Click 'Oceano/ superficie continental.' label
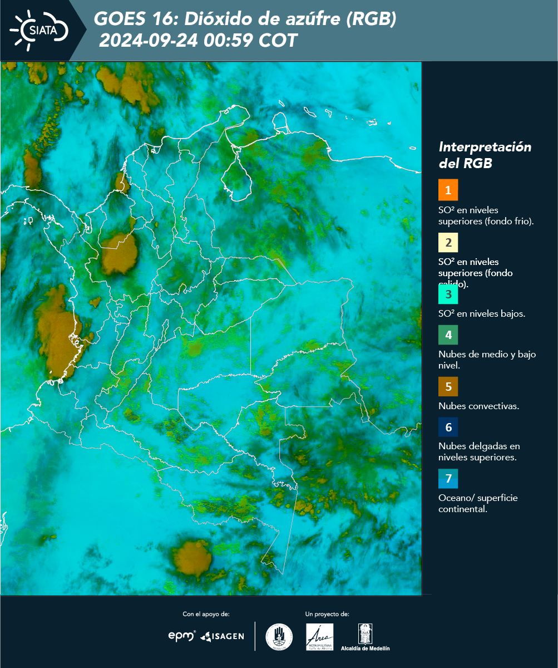 coord(478,503)
